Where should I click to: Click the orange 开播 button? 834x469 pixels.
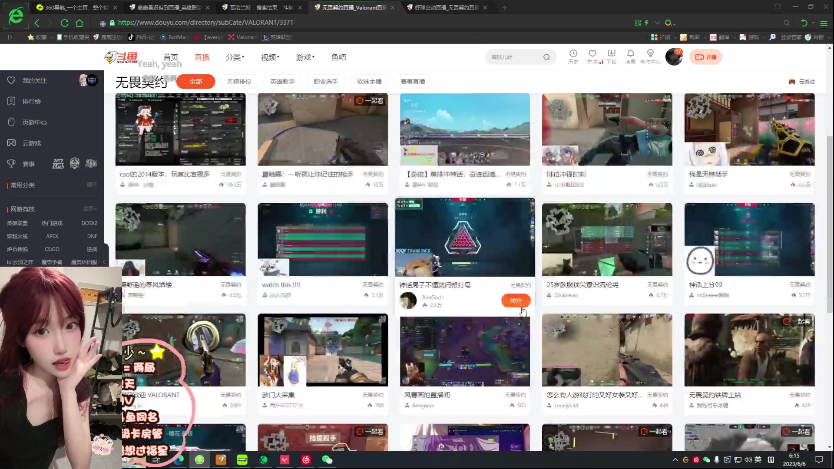[706, 57]
